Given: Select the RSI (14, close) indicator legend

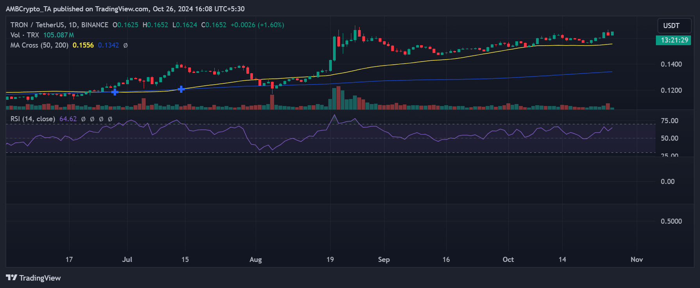Looking at the screenshot, I should pyautogui.click(x=33, y=119).
